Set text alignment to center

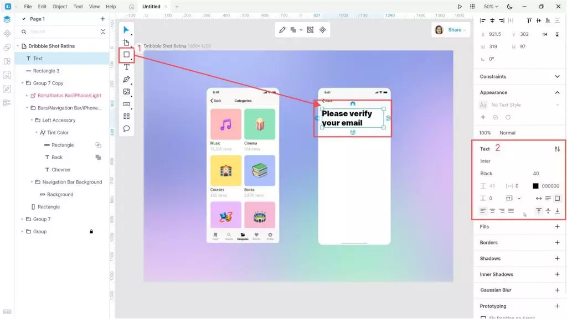click(492, 211)
